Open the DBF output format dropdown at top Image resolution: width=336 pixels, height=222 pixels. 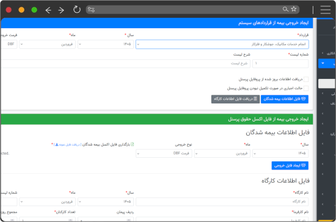click(x=9, y=44)
